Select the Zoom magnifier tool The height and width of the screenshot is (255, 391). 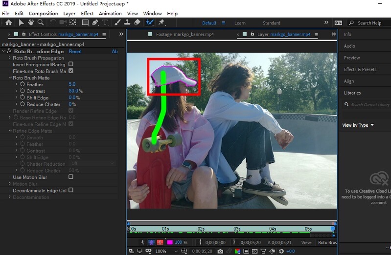coord(41,22)
